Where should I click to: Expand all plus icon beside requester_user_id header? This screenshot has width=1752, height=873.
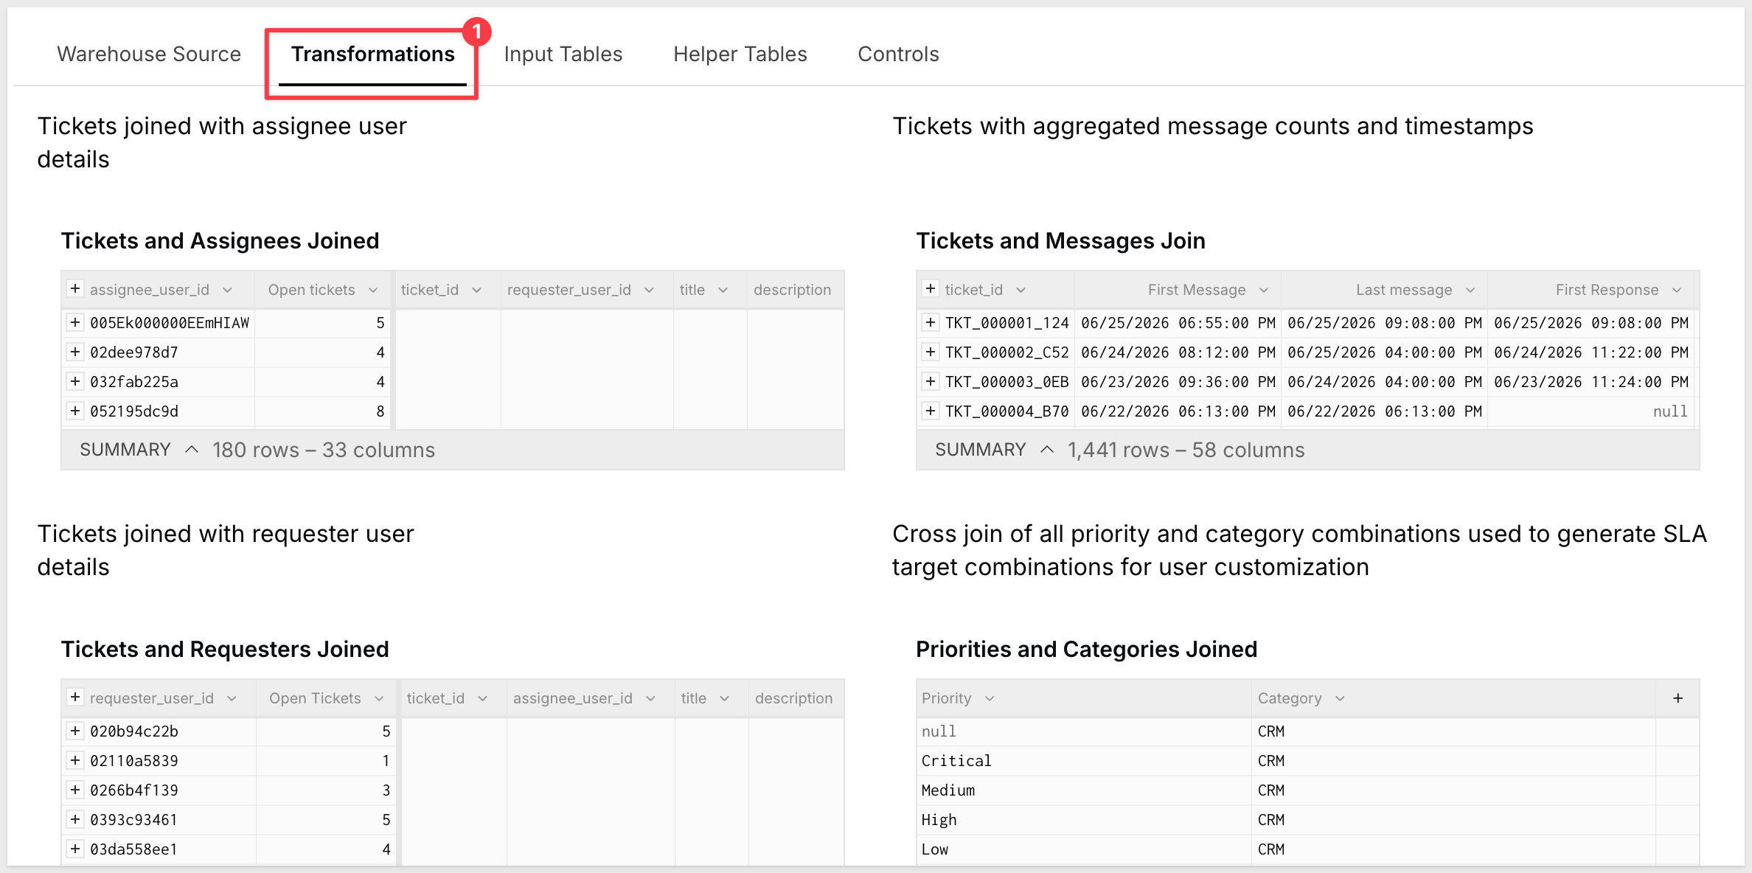pyautogui.click(x=74, y=698)
